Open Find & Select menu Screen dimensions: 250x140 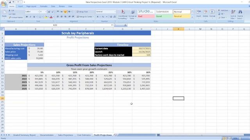coord(240,14)
